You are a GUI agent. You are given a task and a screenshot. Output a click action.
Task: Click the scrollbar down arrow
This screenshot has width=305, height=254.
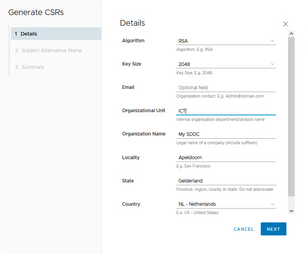pos(291,211)
